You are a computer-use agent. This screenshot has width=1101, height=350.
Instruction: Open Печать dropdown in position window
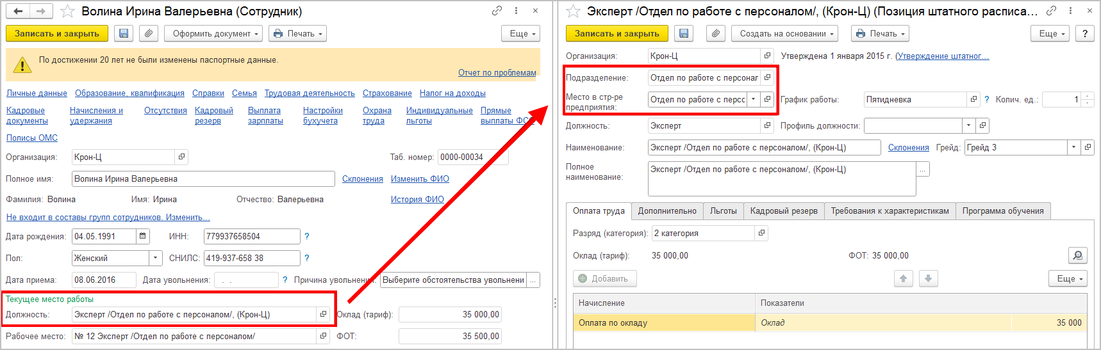coord(880,33)
